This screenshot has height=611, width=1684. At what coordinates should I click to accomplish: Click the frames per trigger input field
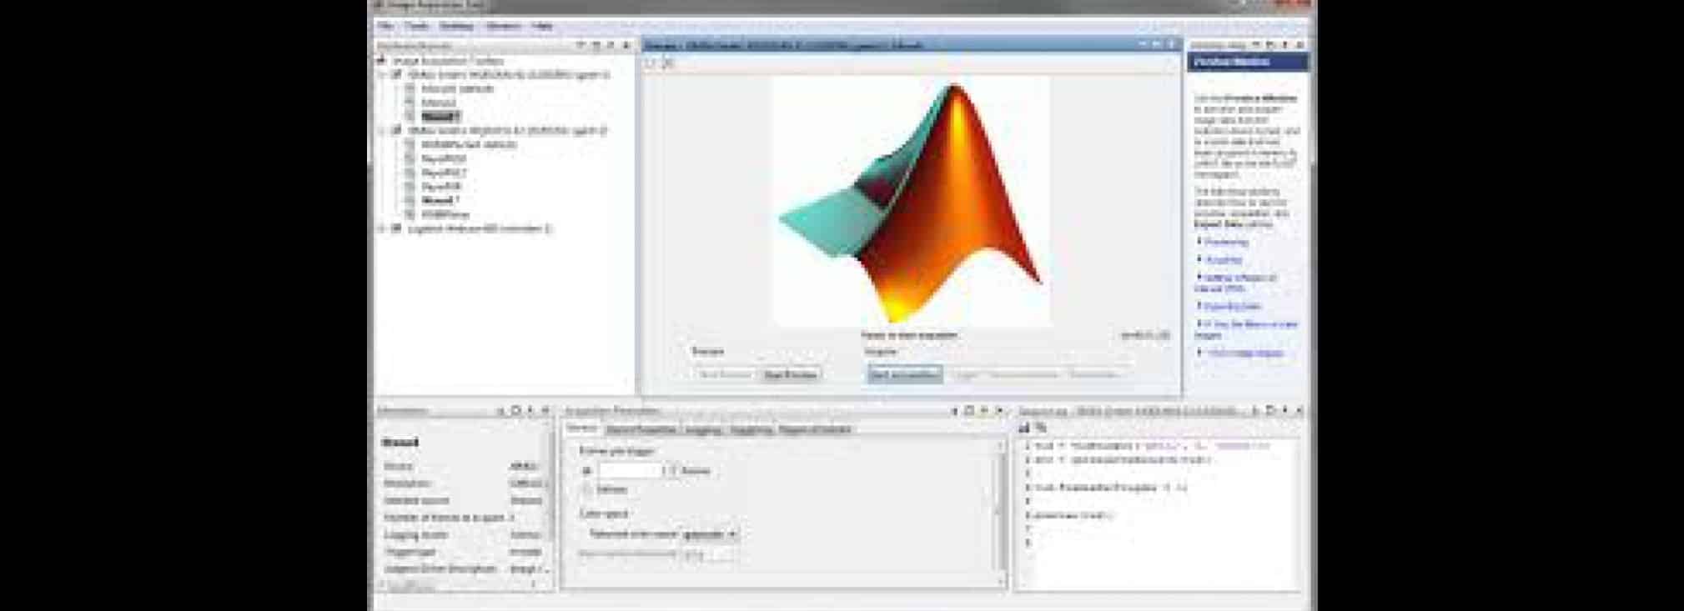631,471
